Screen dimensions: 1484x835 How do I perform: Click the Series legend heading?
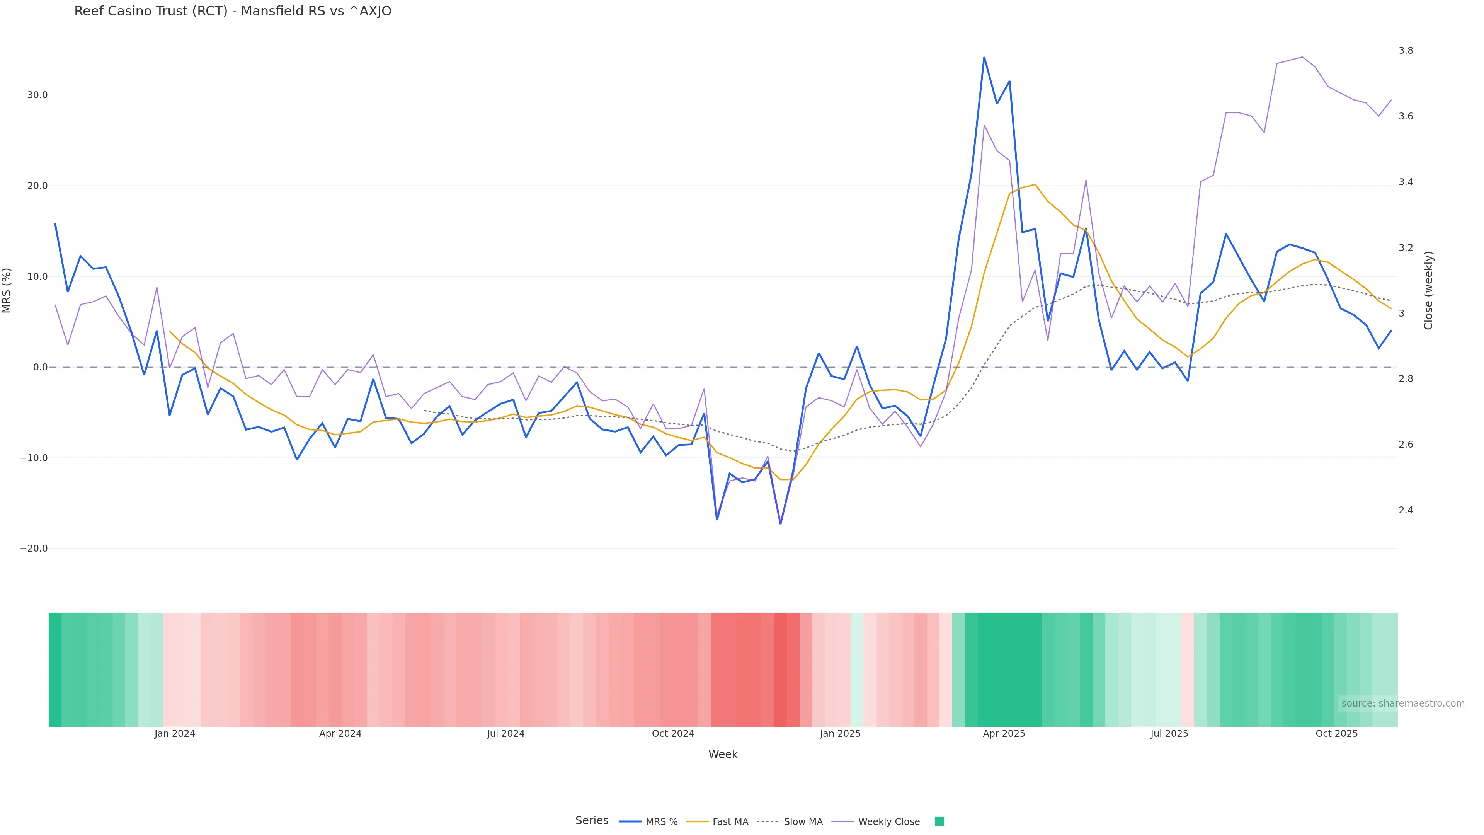(592, 821)
